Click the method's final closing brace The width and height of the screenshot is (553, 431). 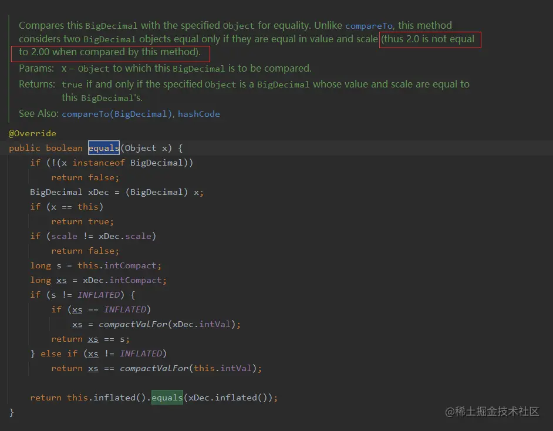pyautogui.click(x=11, y=412)
